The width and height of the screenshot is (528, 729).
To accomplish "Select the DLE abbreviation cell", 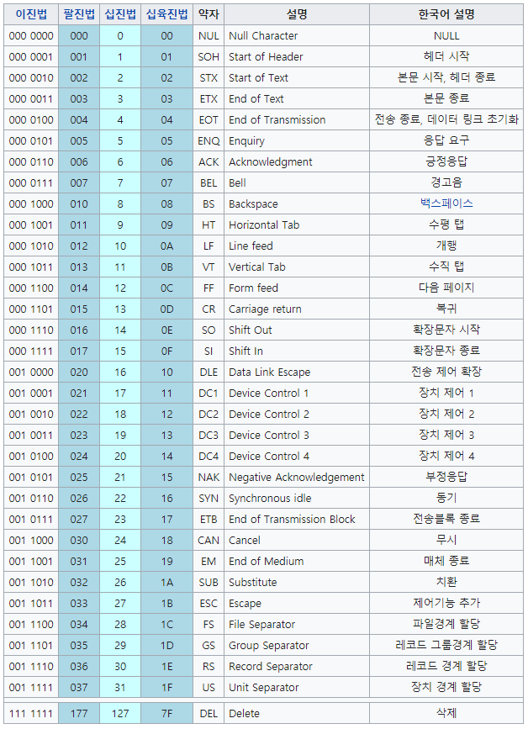I will (x=209, y=372).
